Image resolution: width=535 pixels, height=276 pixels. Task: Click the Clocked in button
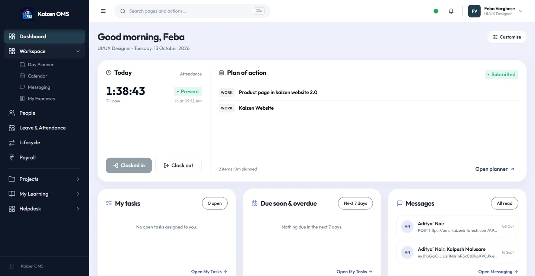tap(129, 166)
